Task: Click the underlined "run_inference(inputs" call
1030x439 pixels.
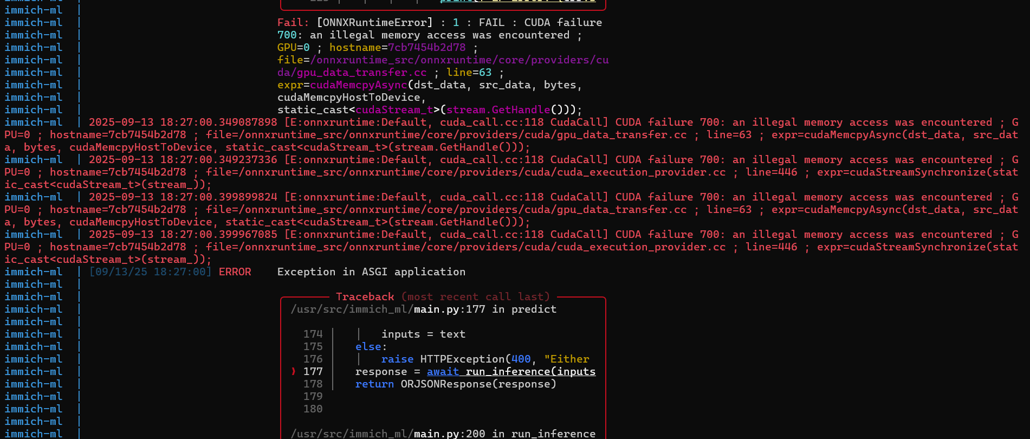Action: 530,371
